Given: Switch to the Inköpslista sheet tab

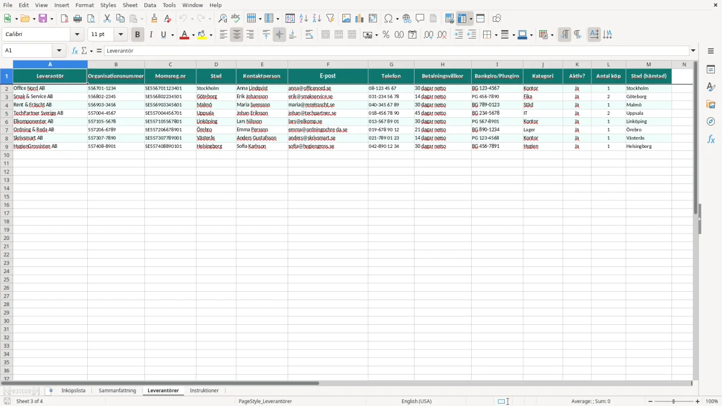Looking at the screenshot, I should pos(73,390).
